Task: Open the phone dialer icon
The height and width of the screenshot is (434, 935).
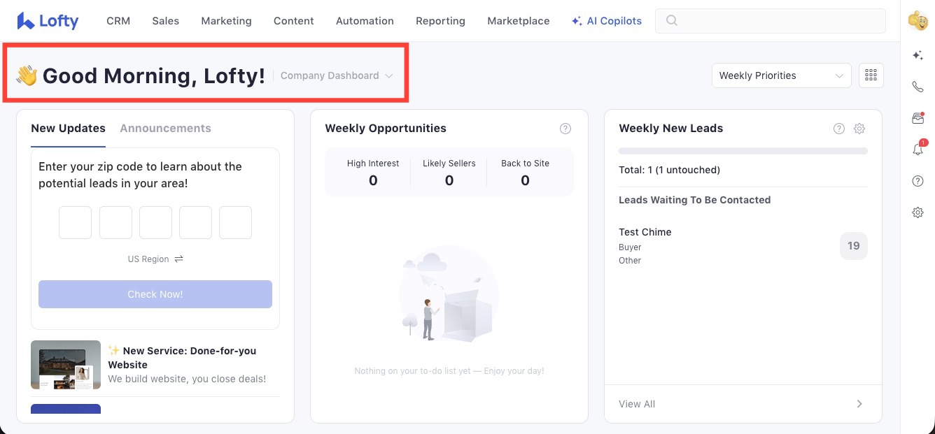Action: (x=918, y=87)
